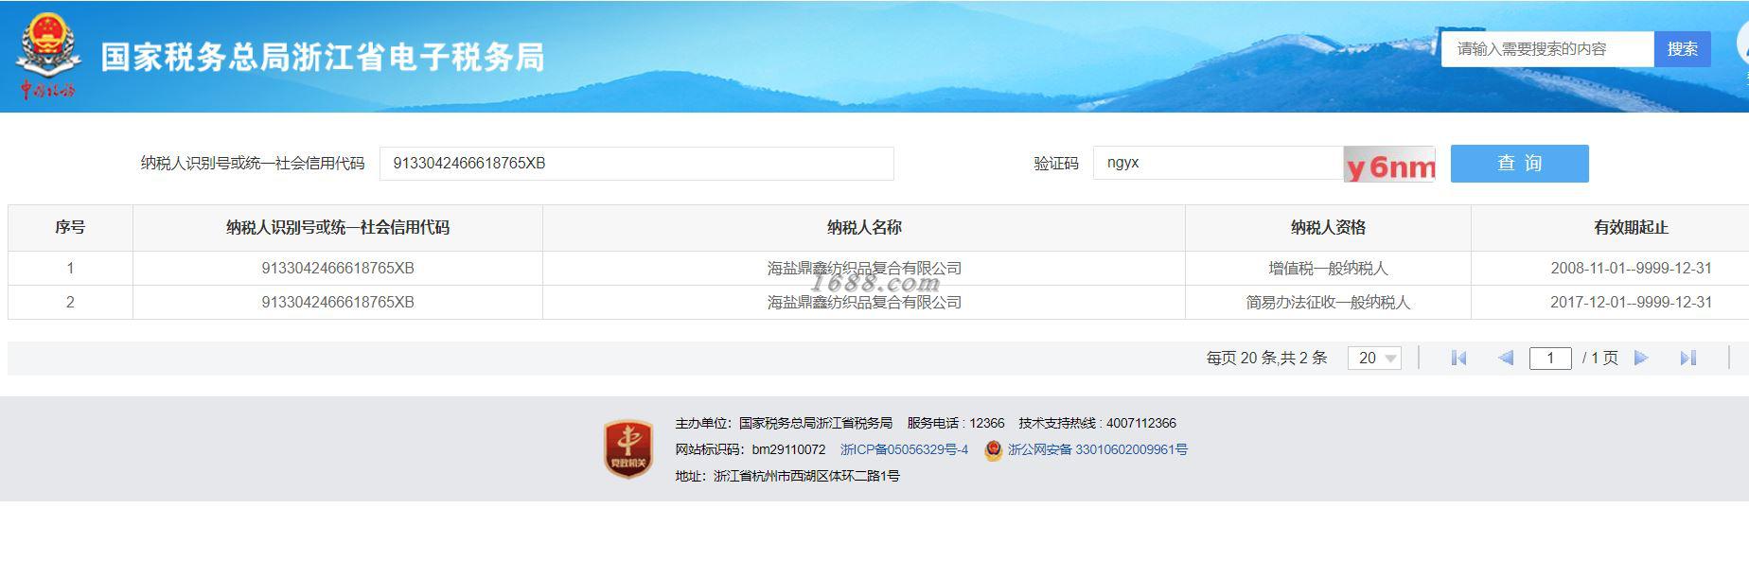Click the credit code in row 2
The image size is (1749, 561).
[338, 303]
